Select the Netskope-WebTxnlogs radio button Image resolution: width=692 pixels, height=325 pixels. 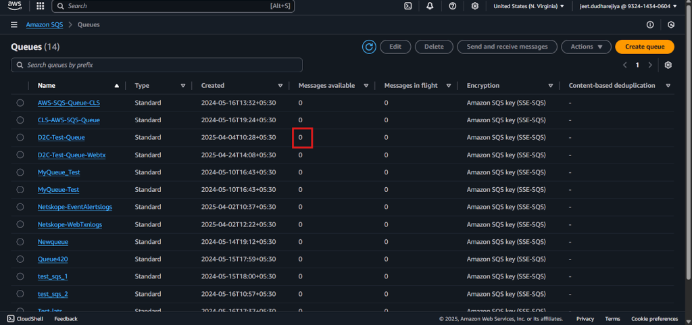pos(20,224)
